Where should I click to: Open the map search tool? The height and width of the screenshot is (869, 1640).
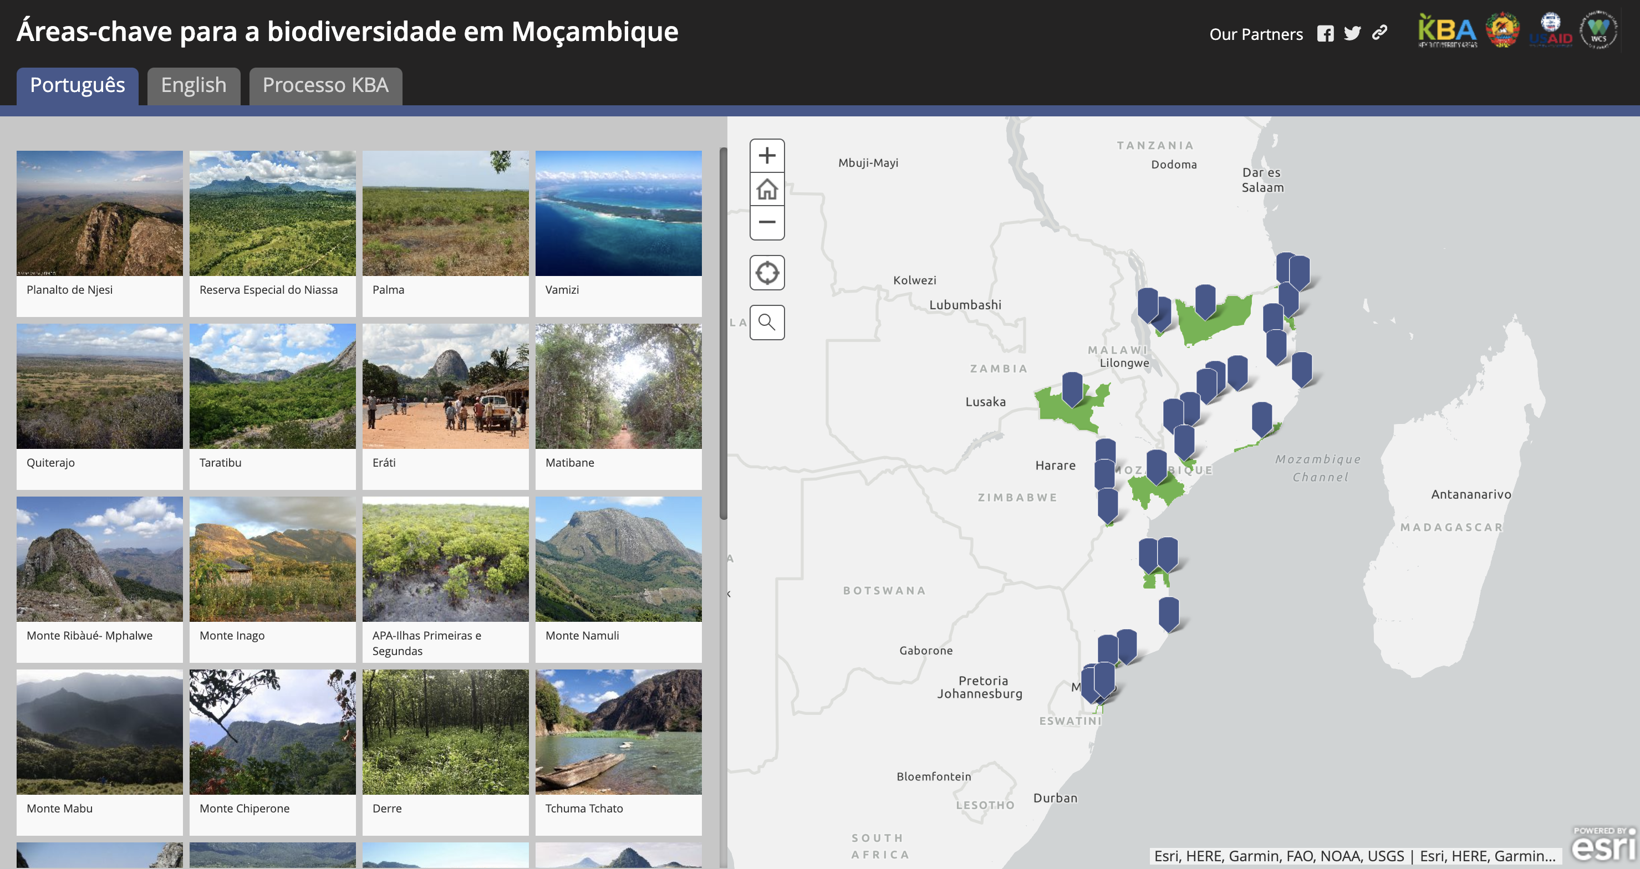click(x=767, y=323)
